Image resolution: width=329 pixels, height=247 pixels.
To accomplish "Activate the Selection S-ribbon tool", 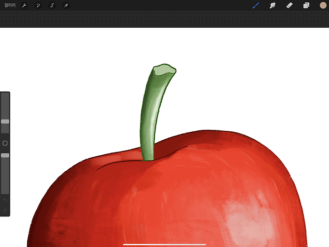I will tap(52, 5).
